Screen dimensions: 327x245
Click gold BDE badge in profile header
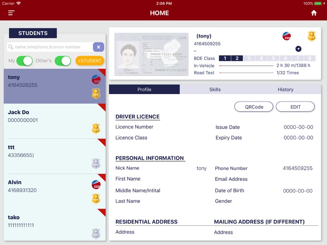[312, 36]
